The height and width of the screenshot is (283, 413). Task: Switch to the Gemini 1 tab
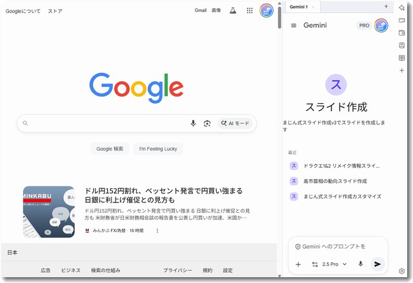pyautogui.click(x=297, y=6)
